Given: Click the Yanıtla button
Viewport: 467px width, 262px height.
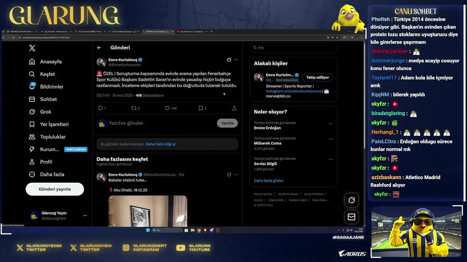Looking at the screenshot, I should (x=227, y=123).
